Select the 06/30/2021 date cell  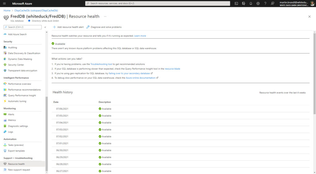tap(62, 150)
